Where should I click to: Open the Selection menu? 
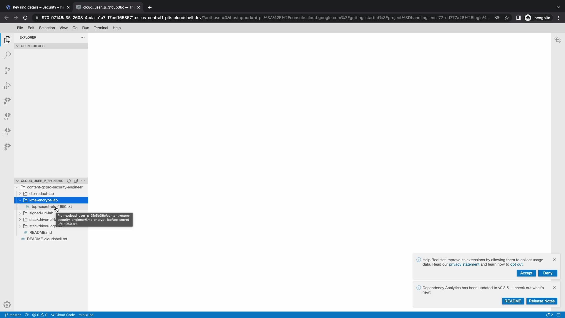point(47,28)
